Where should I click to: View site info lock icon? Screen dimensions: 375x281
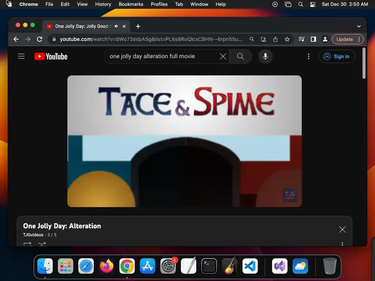pos(54,39)
